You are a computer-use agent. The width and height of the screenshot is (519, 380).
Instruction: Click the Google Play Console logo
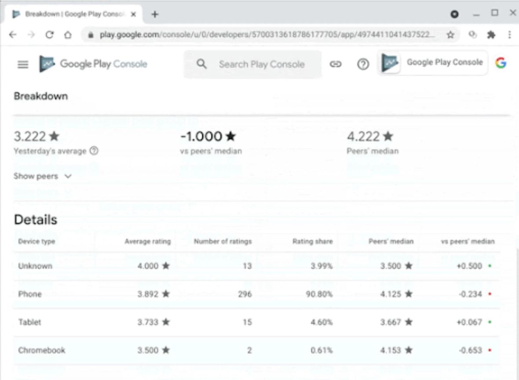pos(93,63)
